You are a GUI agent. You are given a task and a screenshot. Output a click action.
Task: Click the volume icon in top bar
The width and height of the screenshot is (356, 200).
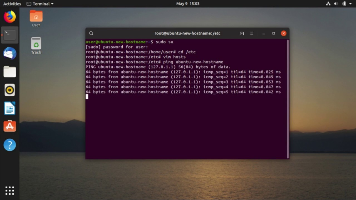(x=336, y=4)
